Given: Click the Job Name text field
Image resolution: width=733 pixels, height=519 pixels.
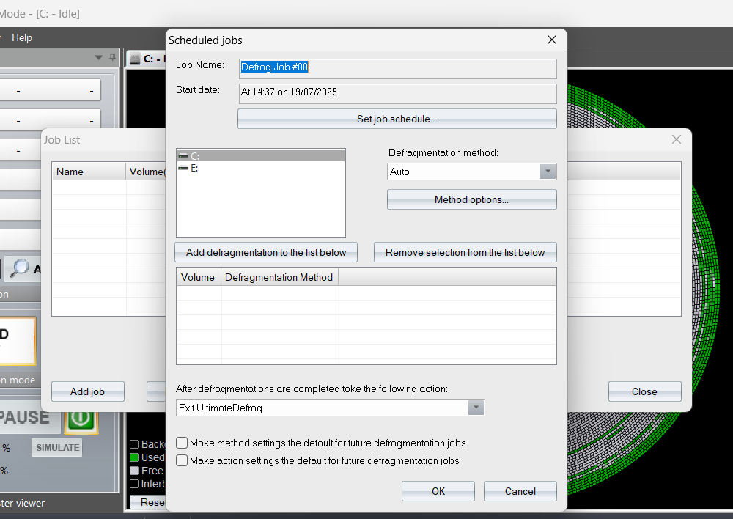Looking at the screenshot, I should point(398,67).
